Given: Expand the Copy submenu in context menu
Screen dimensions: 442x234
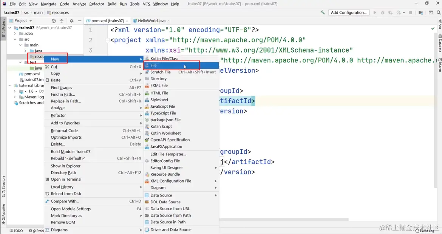Looking at the screenshot, I should coord(94,74).
